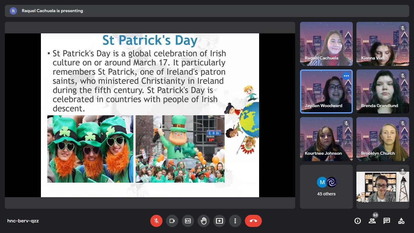Viewport: 414px width, 233px height.
Task: Click "Raquel Cachuela is presenting" banner text
Action: [x=52, y=11]
